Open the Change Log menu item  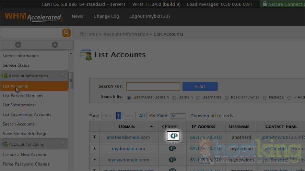click(106, 16)
